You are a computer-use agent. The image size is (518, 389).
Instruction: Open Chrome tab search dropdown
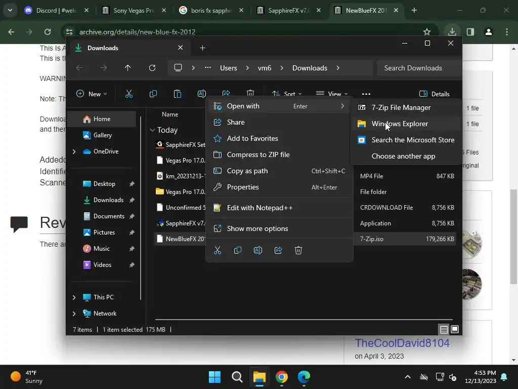coord(10,10)
